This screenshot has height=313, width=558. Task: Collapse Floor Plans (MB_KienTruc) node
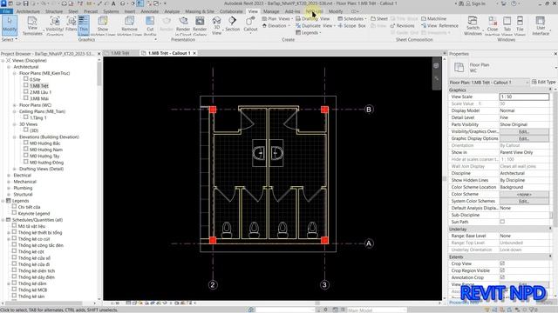(x=15, y=73)
